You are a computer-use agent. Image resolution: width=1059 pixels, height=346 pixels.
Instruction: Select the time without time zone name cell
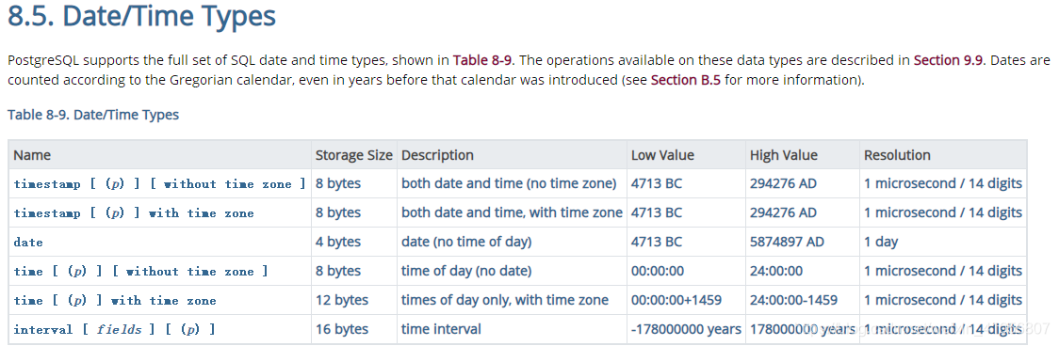160,271
